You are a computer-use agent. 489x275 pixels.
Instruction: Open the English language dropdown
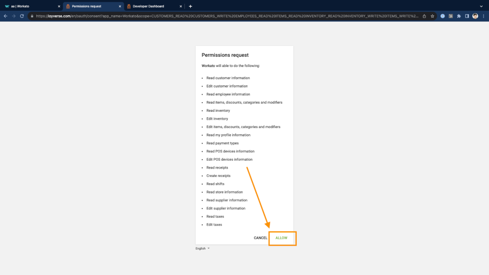point(202,249)
